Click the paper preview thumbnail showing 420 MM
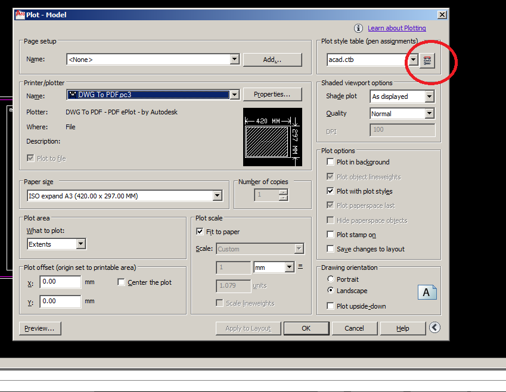The width and height of the screenshot is (506, 392). (x=273, y=137)
